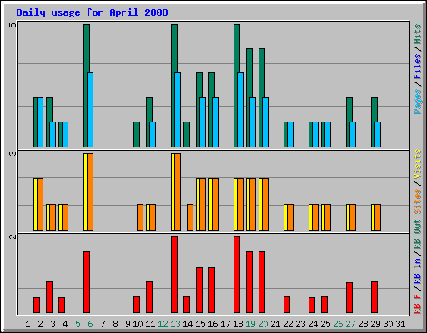Screen dimensions: 427x333
Task: Click the red kB bar for day 13
Action: coord(174,275)
